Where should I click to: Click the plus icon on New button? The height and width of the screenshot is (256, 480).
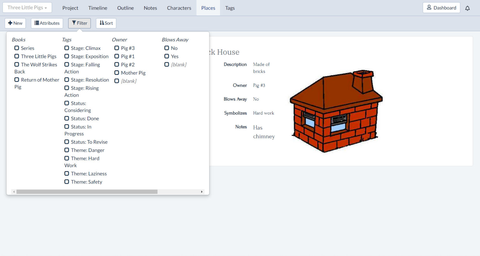(x=10, y=23)
